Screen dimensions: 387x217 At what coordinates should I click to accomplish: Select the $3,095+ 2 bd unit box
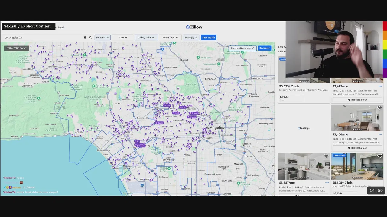(x=291, y=99)
